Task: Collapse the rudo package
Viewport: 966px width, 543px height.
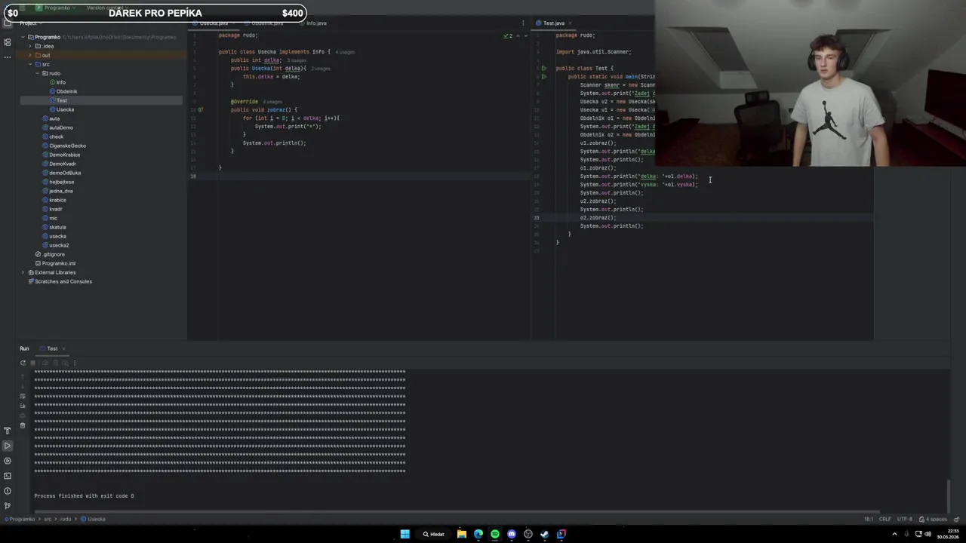Action: pyautogui.click(x=37, y=73)
